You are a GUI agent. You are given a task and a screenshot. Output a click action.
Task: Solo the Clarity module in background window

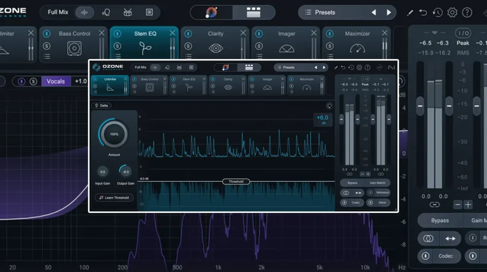click(x=188, y=46)
